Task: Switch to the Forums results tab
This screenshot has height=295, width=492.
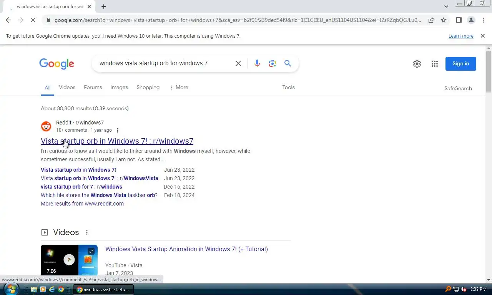Action: [x=93, y=87]
